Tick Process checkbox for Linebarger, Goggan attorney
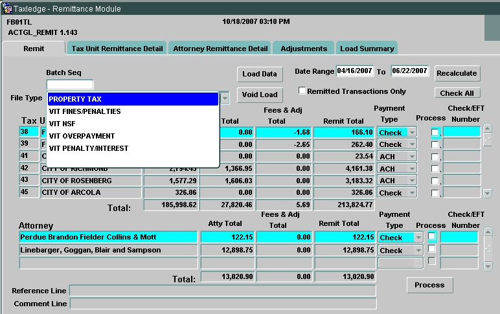The height and width of the screenshot is (314, 500). coord(432,250)
